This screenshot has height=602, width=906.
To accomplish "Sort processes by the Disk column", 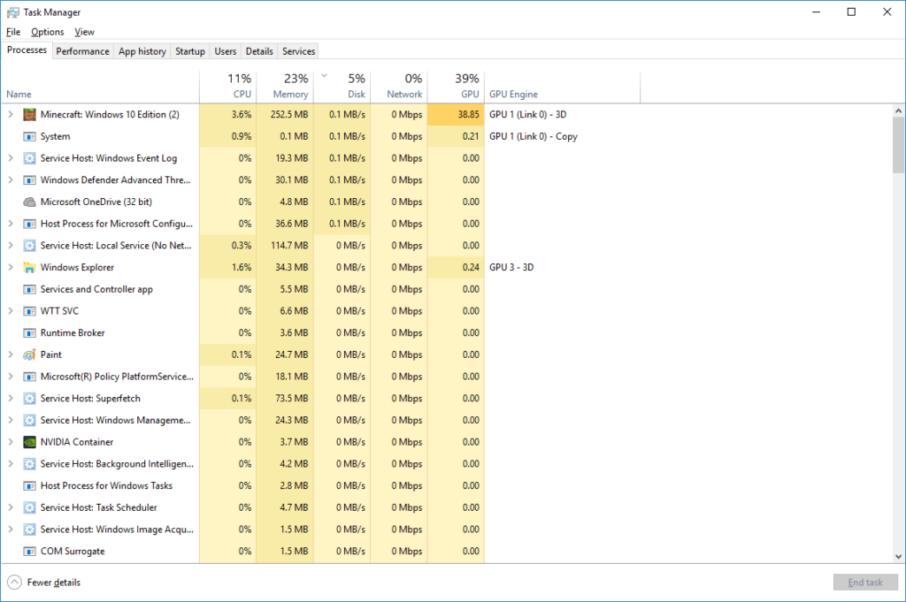I will click(342, 87).
